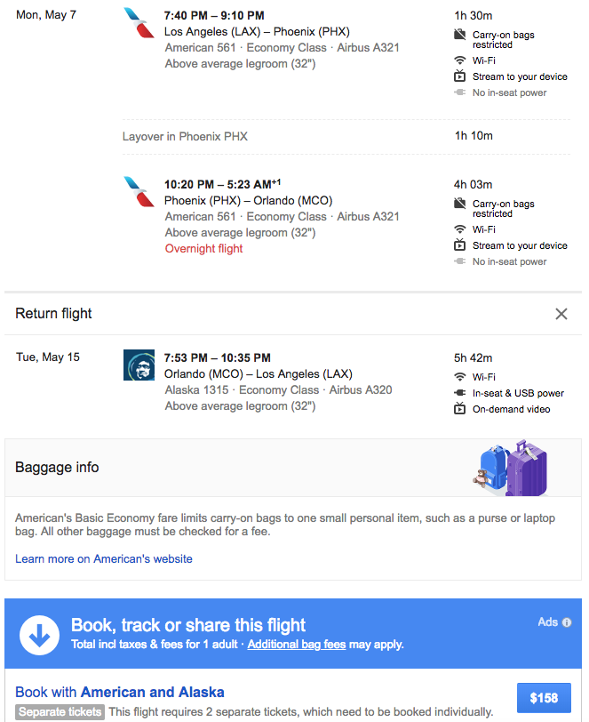Click the red Overnight flight label
Image resolution: width=589 pixels, height=722 pixels.
coord(203,249)
